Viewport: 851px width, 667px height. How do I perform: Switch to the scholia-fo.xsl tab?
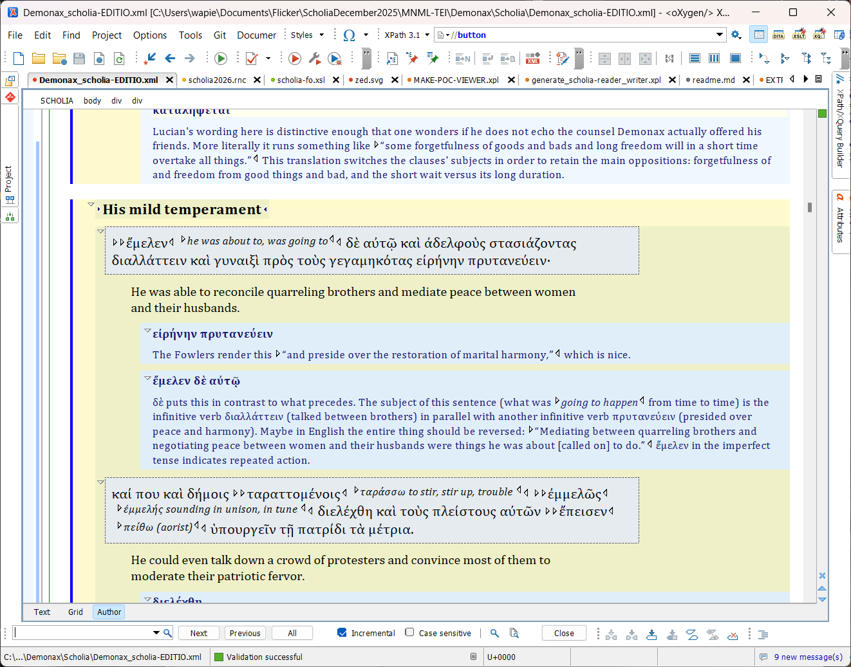tap(301, 80)
